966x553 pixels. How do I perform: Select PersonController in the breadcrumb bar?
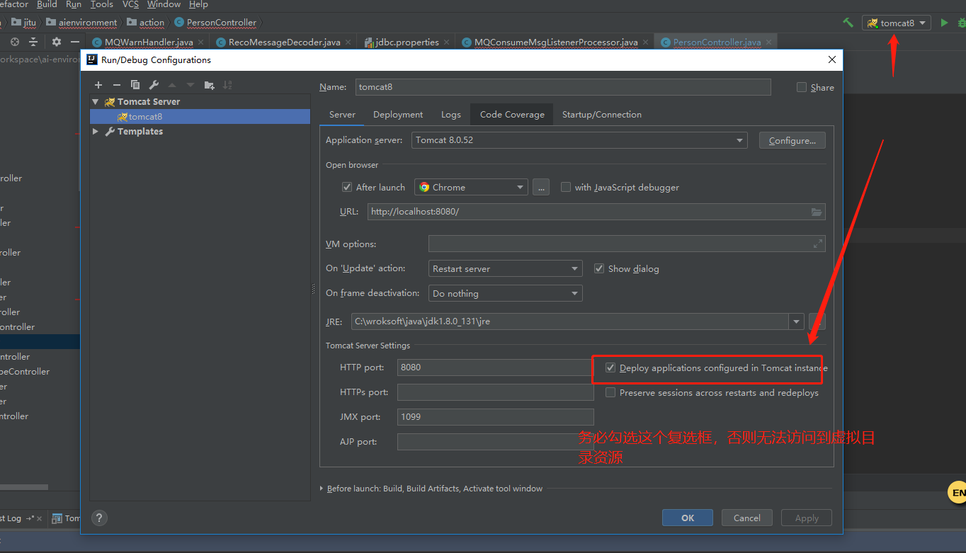(215, 23)
